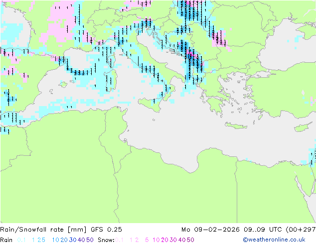Click the 'Rain' legend label
Viewport: 316px width, 244px height.
[6, 240]
